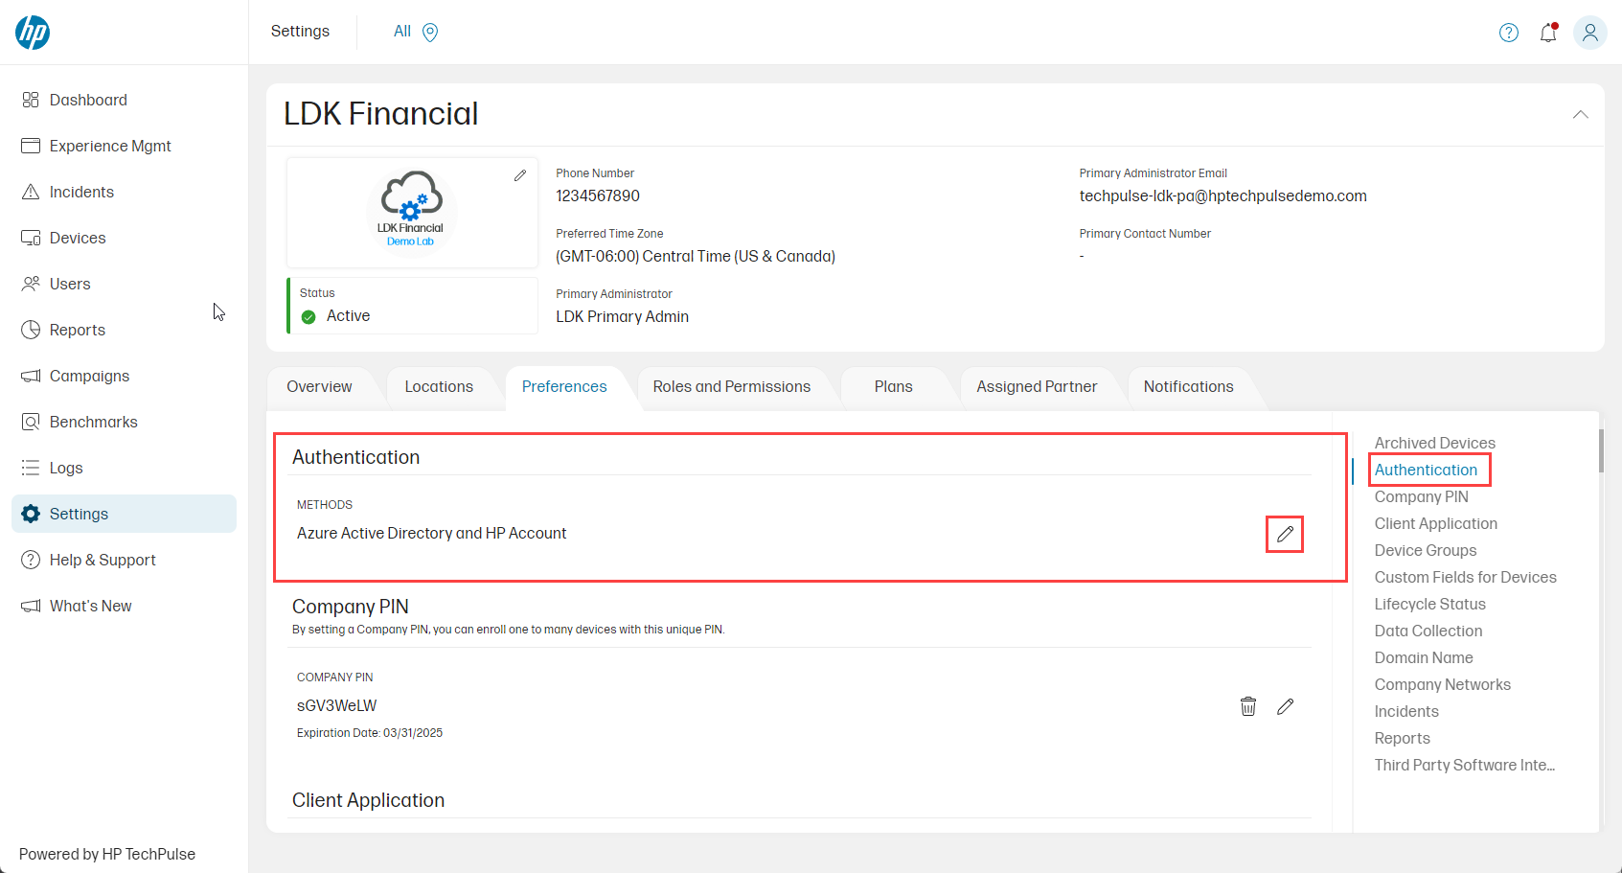The image size is (1622, 873).
Task: Edit the LDK Financial company logo pencil icon
Action: pos(520,175)
